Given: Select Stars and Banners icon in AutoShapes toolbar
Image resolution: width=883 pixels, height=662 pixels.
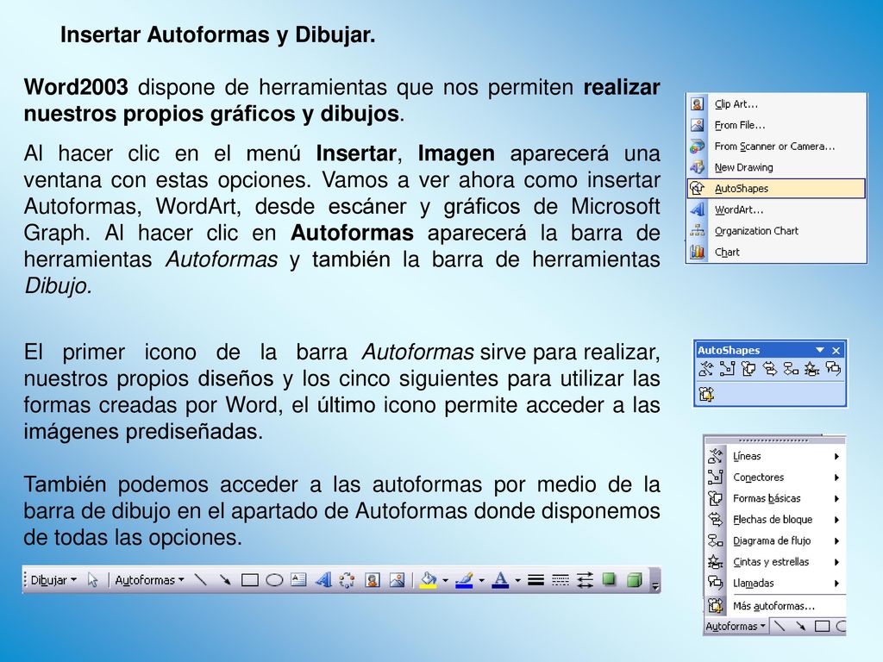Looking at the screenshot, I should 811,369.
